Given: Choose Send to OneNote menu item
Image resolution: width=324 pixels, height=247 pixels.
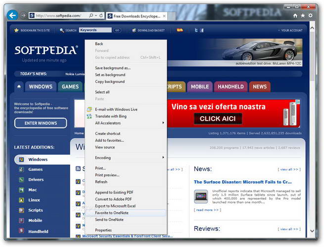Looking at the screenshot, I should pyautogui.click(x=126, y=219).
